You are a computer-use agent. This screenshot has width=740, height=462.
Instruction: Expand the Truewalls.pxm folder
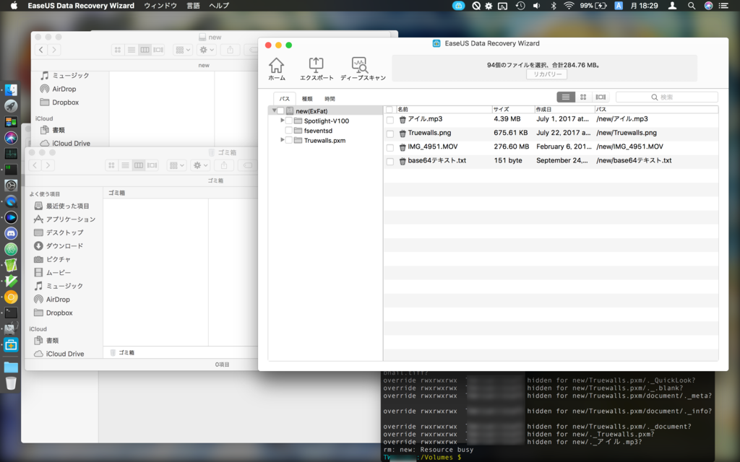pyautogui.click(x=283, y=140)
